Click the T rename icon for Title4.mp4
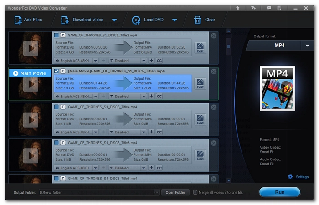Screen dimensions: 319x205 pos(63,107)
